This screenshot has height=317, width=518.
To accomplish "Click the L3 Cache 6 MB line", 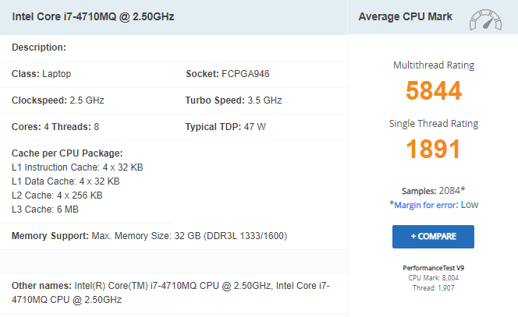I will coord(44,209).
